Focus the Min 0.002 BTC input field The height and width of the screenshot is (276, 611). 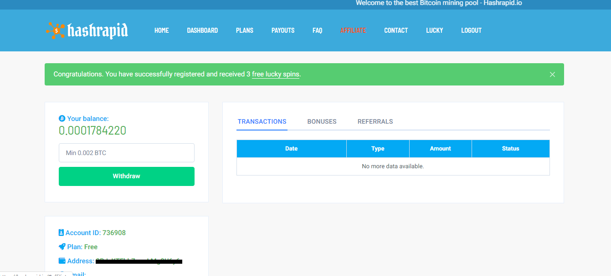[127, 153]
